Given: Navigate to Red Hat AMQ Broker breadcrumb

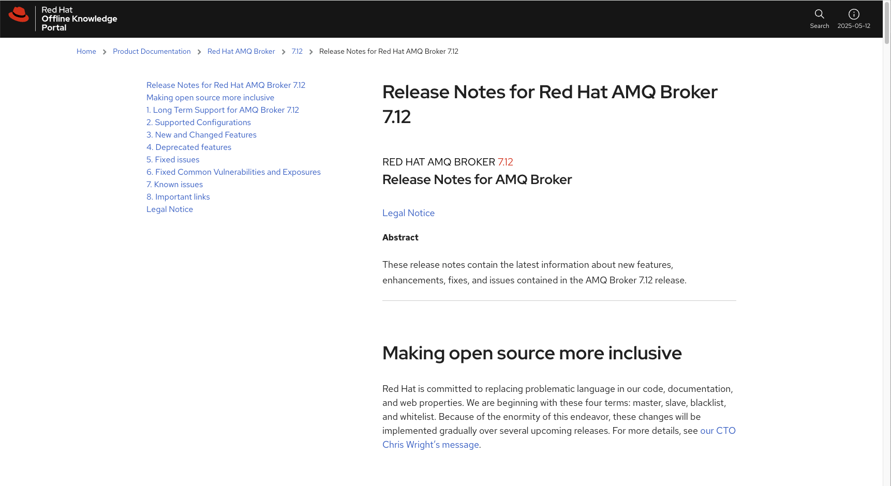Looking at the screenshot, I should coord(241,52).
